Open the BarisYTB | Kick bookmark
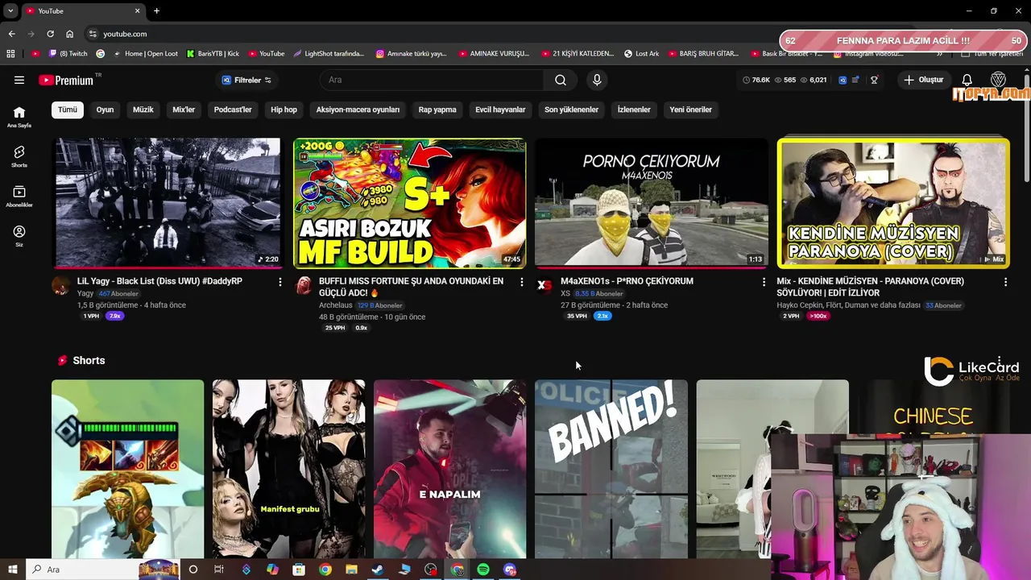Image resolution: width=1031 pixels, height=580 pixels. [x=213, y=54]
